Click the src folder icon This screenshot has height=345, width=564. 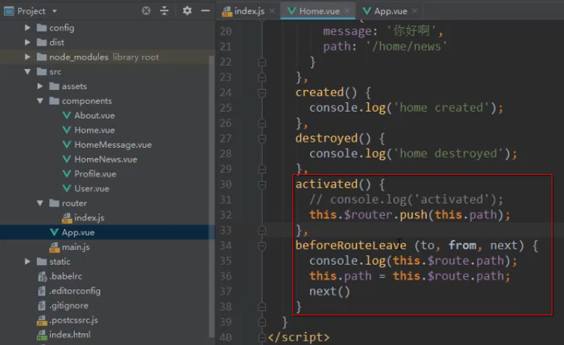tap(41, 72)
